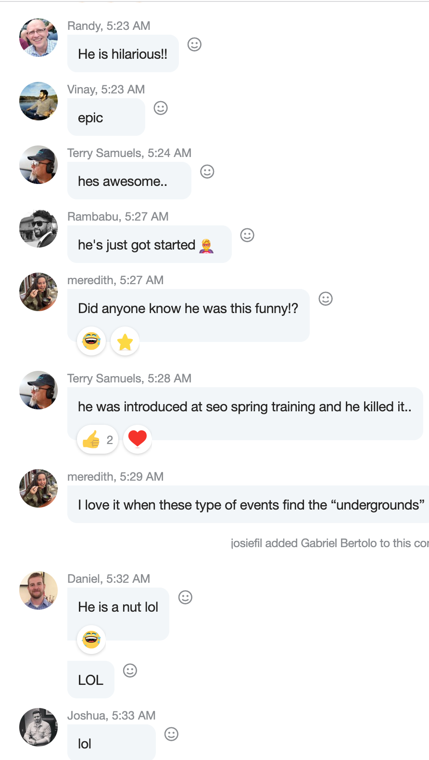Toggle the red heart reaction on Terry's message
Image resolution: width=429 pixels, height=760 pixels.
click(x=138, y=439)
